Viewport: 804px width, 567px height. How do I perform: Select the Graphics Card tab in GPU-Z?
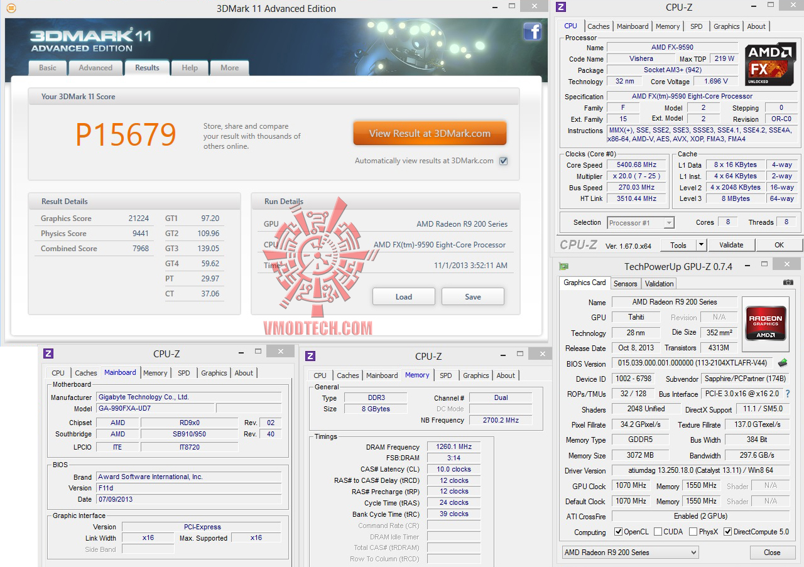coord(585,283)
